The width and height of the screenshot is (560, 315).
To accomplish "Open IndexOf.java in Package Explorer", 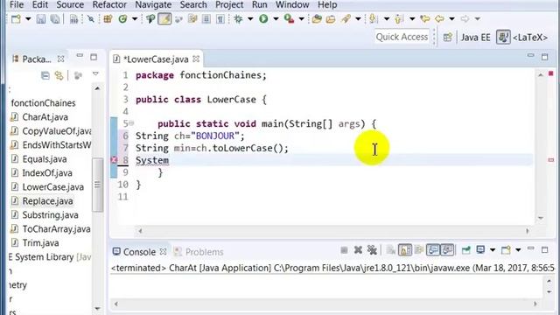I will (47, 173).
